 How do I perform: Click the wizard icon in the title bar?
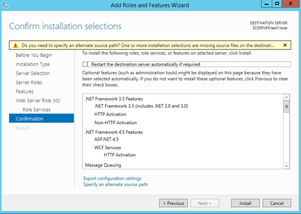(x=5, y=5)
